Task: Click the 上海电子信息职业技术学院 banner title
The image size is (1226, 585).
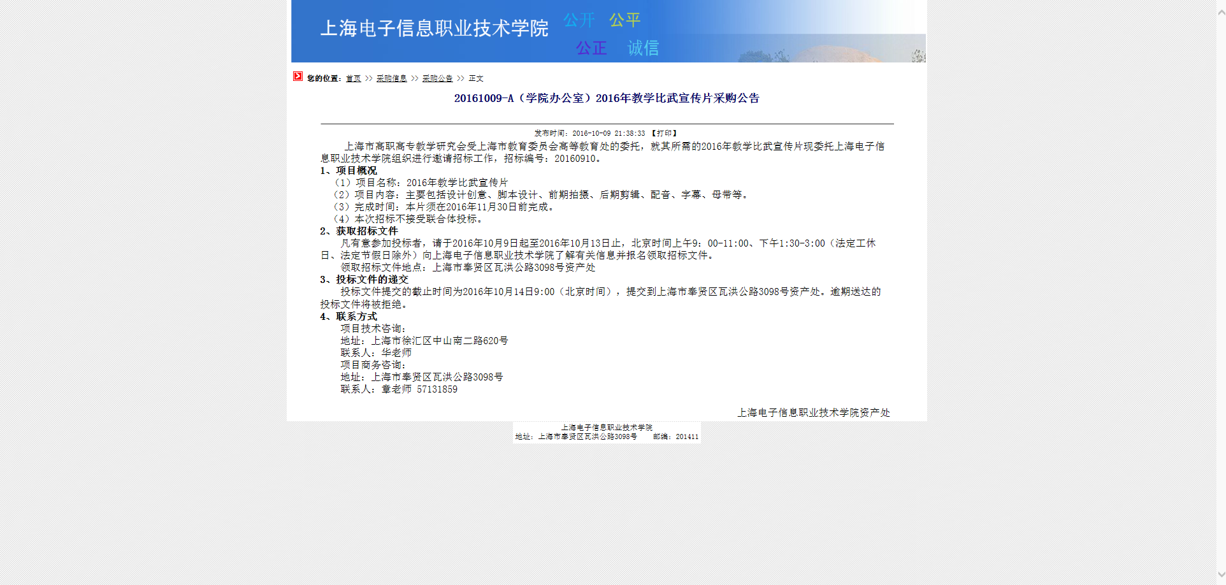Action: click(x=434, y=28)
